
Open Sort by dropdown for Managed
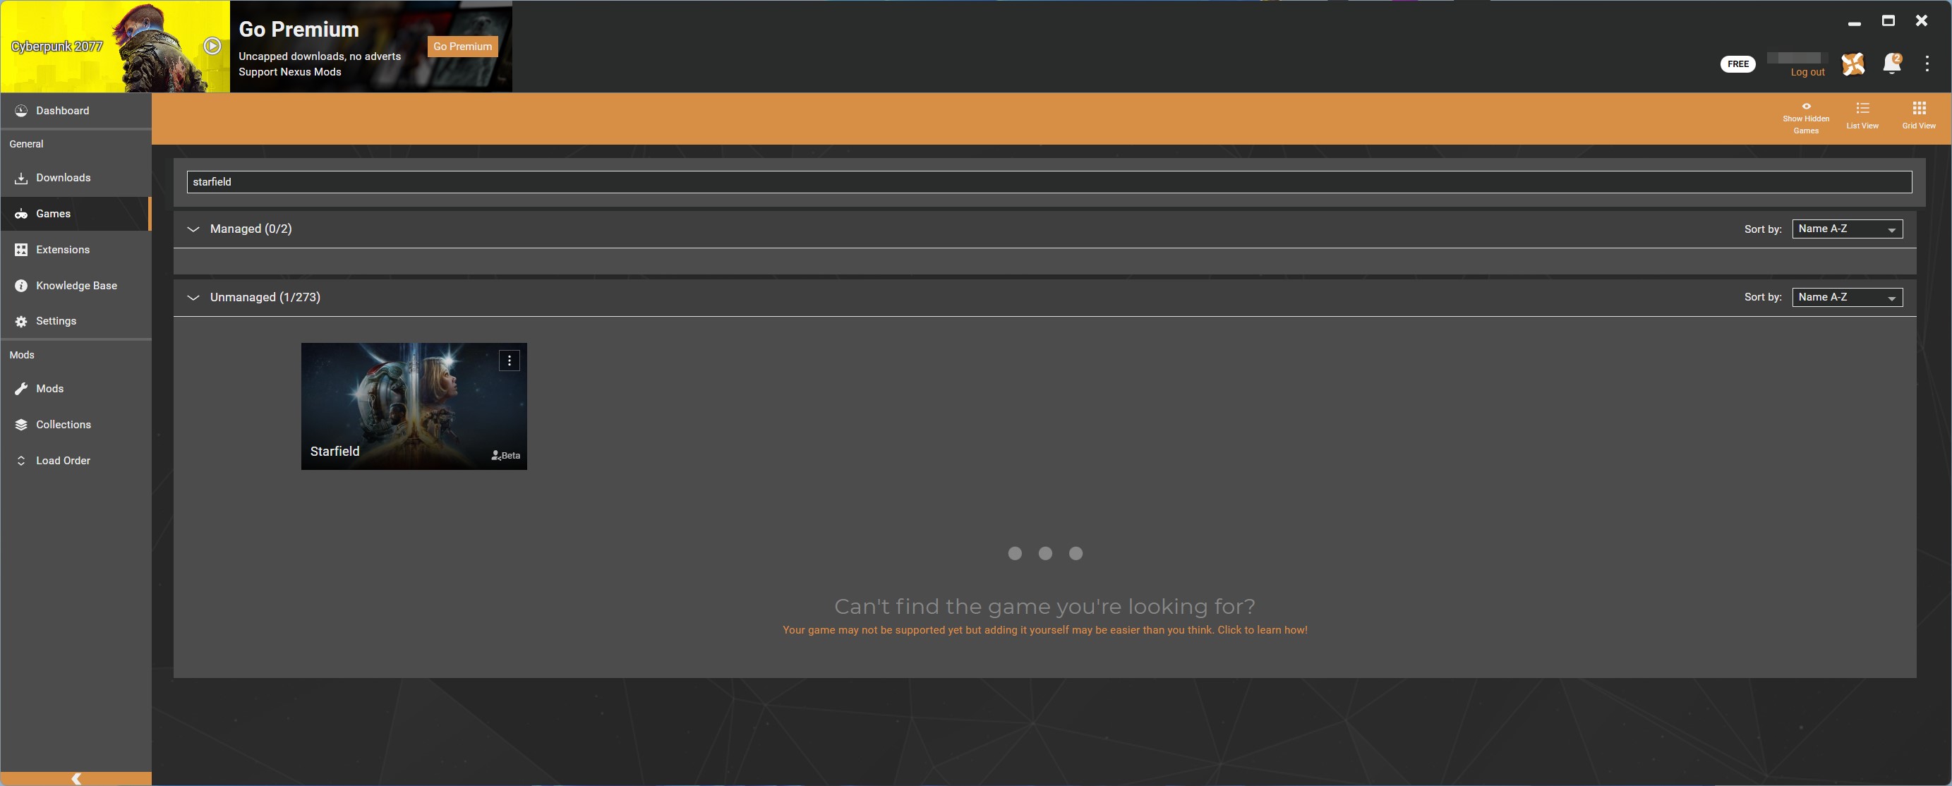click(x=1848, y=229)
